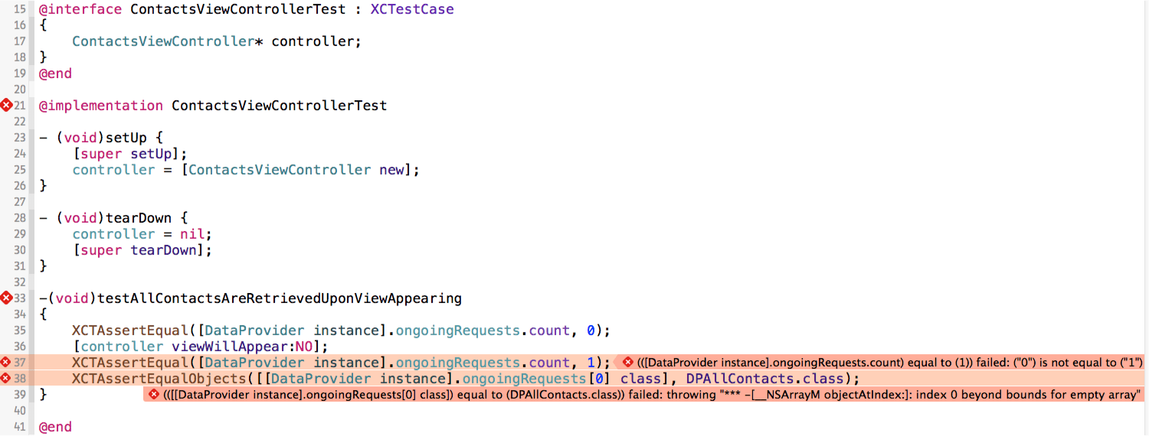Click the @implementation keyword
Viewport: 1149px width, 436px height.
click(101, 106)
